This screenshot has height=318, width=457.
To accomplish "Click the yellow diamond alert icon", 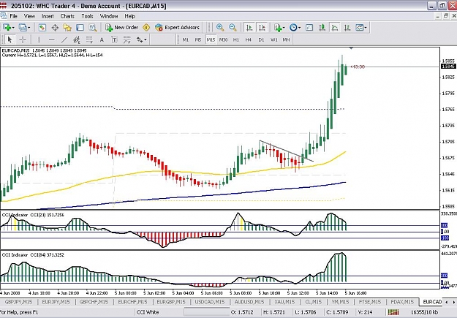I will point(146,27).
